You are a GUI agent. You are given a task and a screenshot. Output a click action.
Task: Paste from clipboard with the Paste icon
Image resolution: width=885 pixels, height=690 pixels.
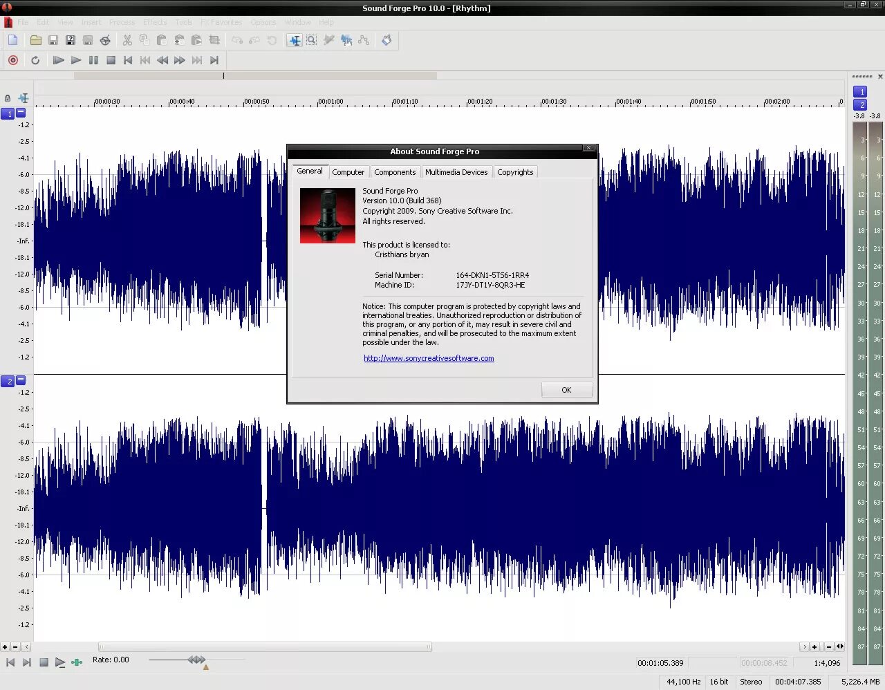point(162,40)
